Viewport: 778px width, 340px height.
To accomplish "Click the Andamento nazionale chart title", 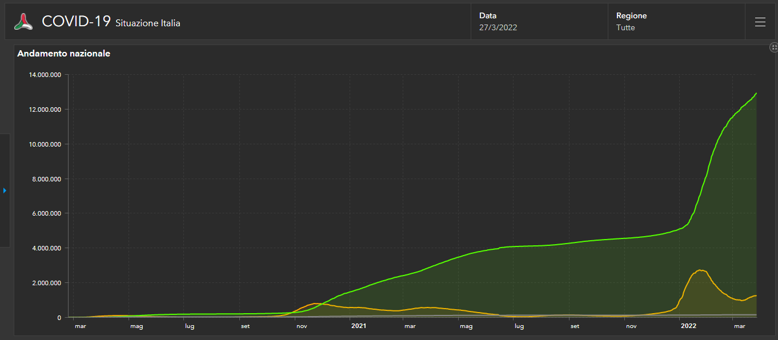I will (x=64, y=54).
